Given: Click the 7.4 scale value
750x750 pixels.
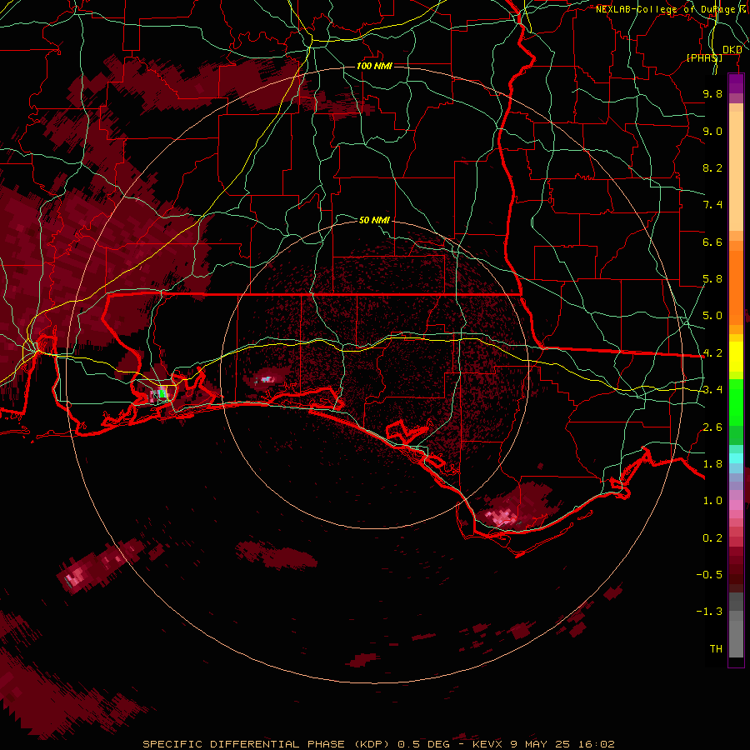Looking at the screenshot, I should (712, 205).
